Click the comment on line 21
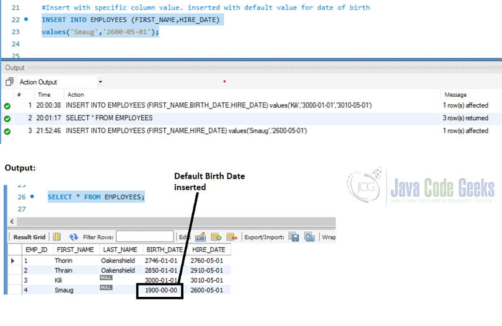Viewport: 502px width, 326px height. (x=206, y=7)
